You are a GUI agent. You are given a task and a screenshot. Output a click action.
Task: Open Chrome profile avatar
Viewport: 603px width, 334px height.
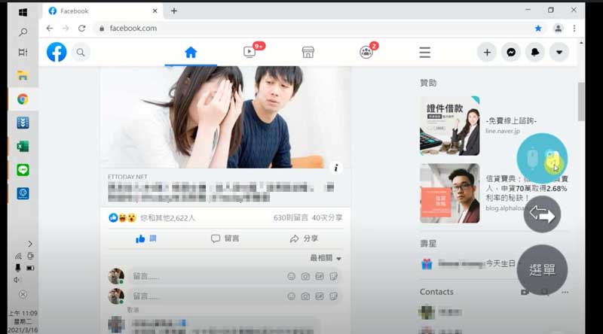(558, 28)
